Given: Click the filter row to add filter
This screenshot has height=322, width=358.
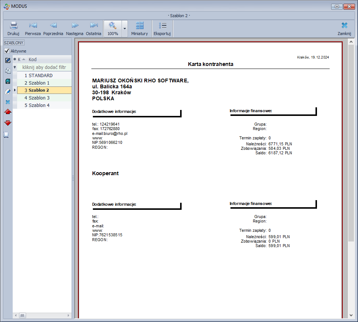Looking at the screenshot, I should coord(44,67).
